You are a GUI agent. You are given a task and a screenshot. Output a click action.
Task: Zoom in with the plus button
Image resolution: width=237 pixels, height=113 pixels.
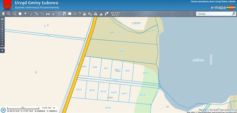[2, 19]
